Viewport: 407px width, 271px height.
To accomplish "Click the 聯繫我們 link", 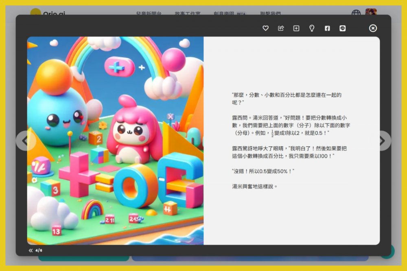I will pos(270,13).
